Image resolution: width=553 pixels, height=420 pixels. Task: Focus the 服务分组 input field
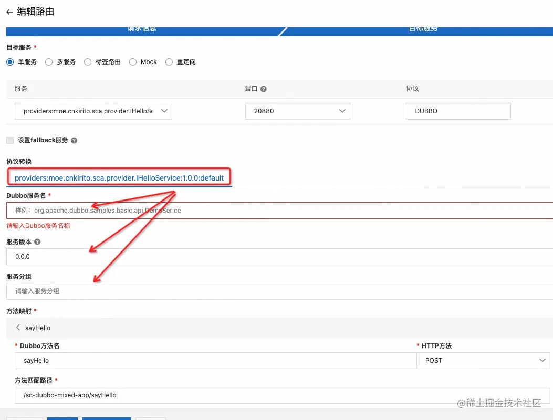(x=280, y=291)
